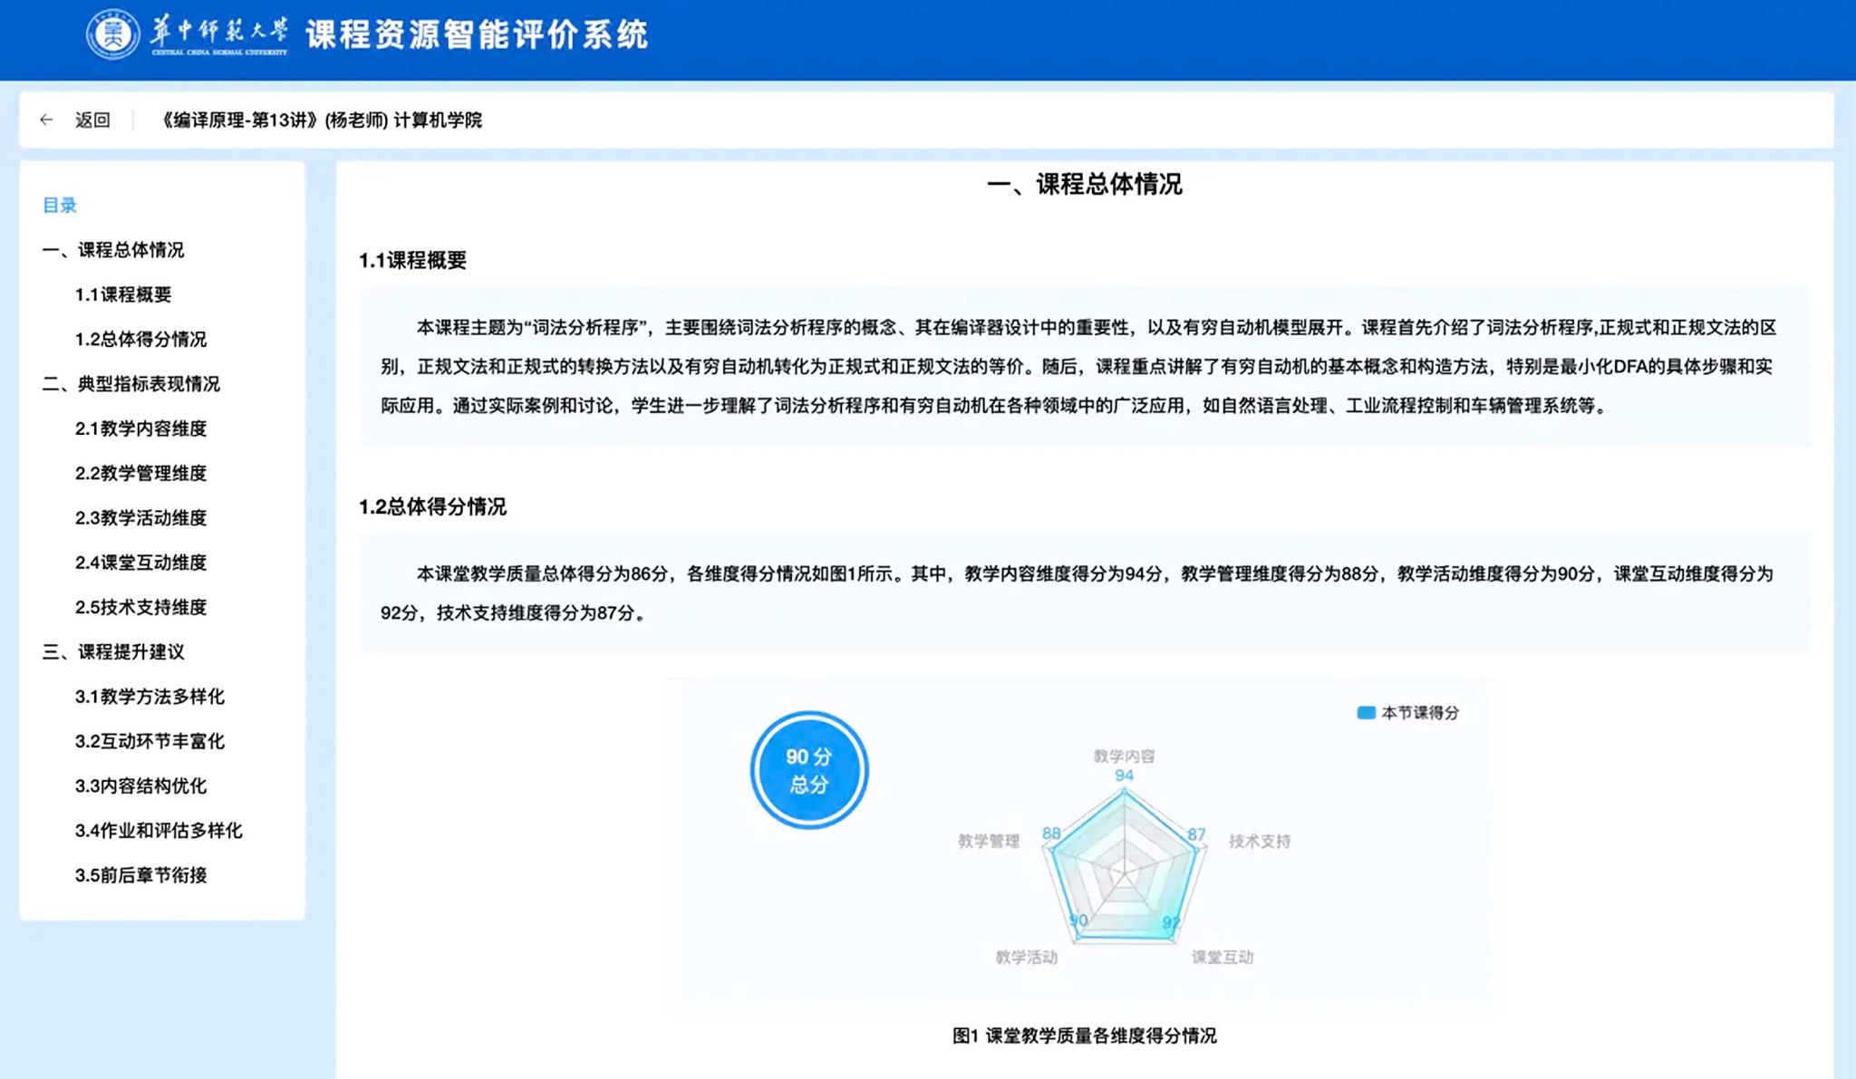
Task: Go to 1.1课程概要 in outline
Action: (123, 294)
